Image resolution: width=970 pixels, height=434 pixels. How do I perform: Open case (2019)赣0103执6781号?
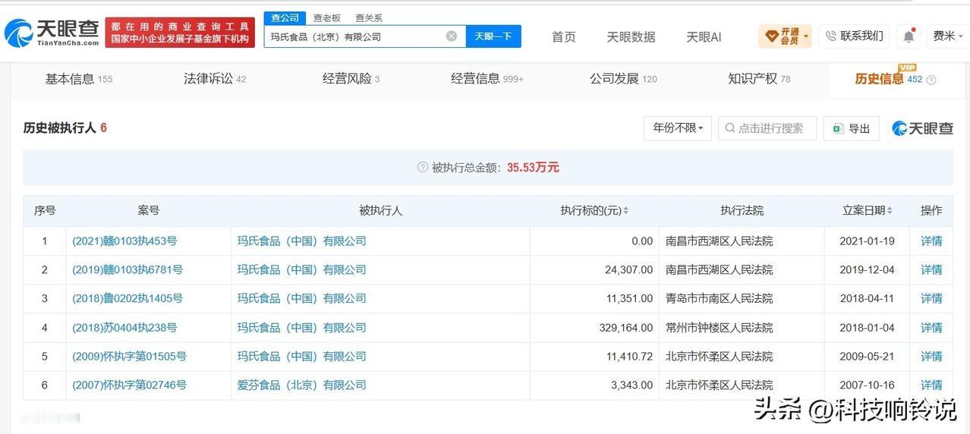click(x=128, y=270)
